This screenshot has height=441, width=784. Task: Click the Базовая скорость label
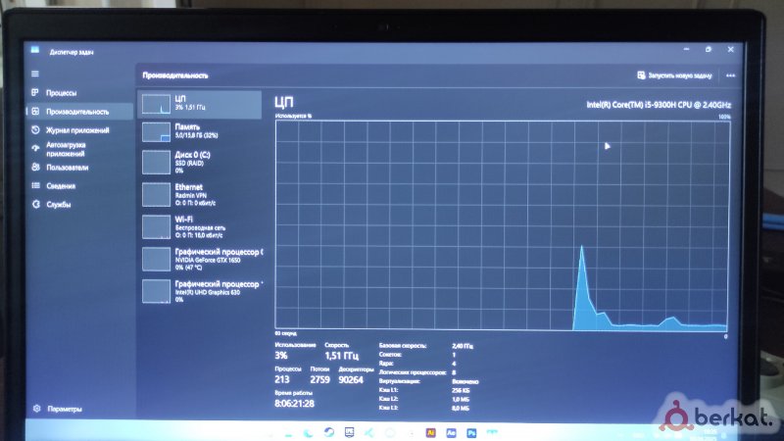[x=403, y=346]
